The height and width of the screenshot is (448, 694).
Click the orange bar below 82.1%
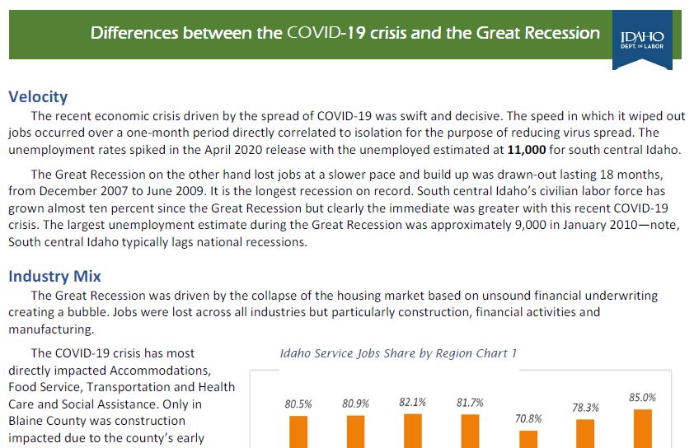tap(412, 431)
